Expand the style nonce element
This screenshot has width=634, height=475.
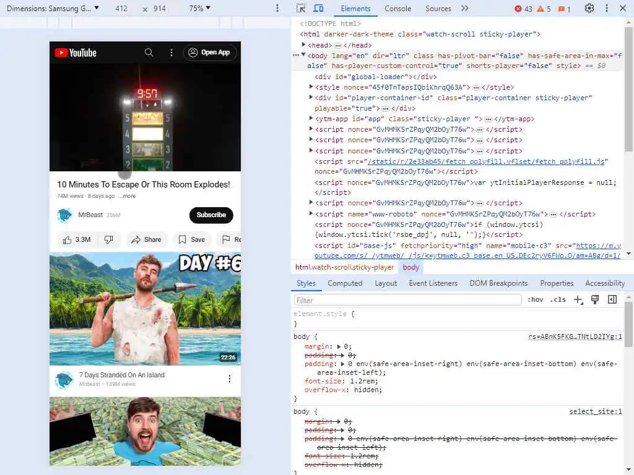[311, 87]
